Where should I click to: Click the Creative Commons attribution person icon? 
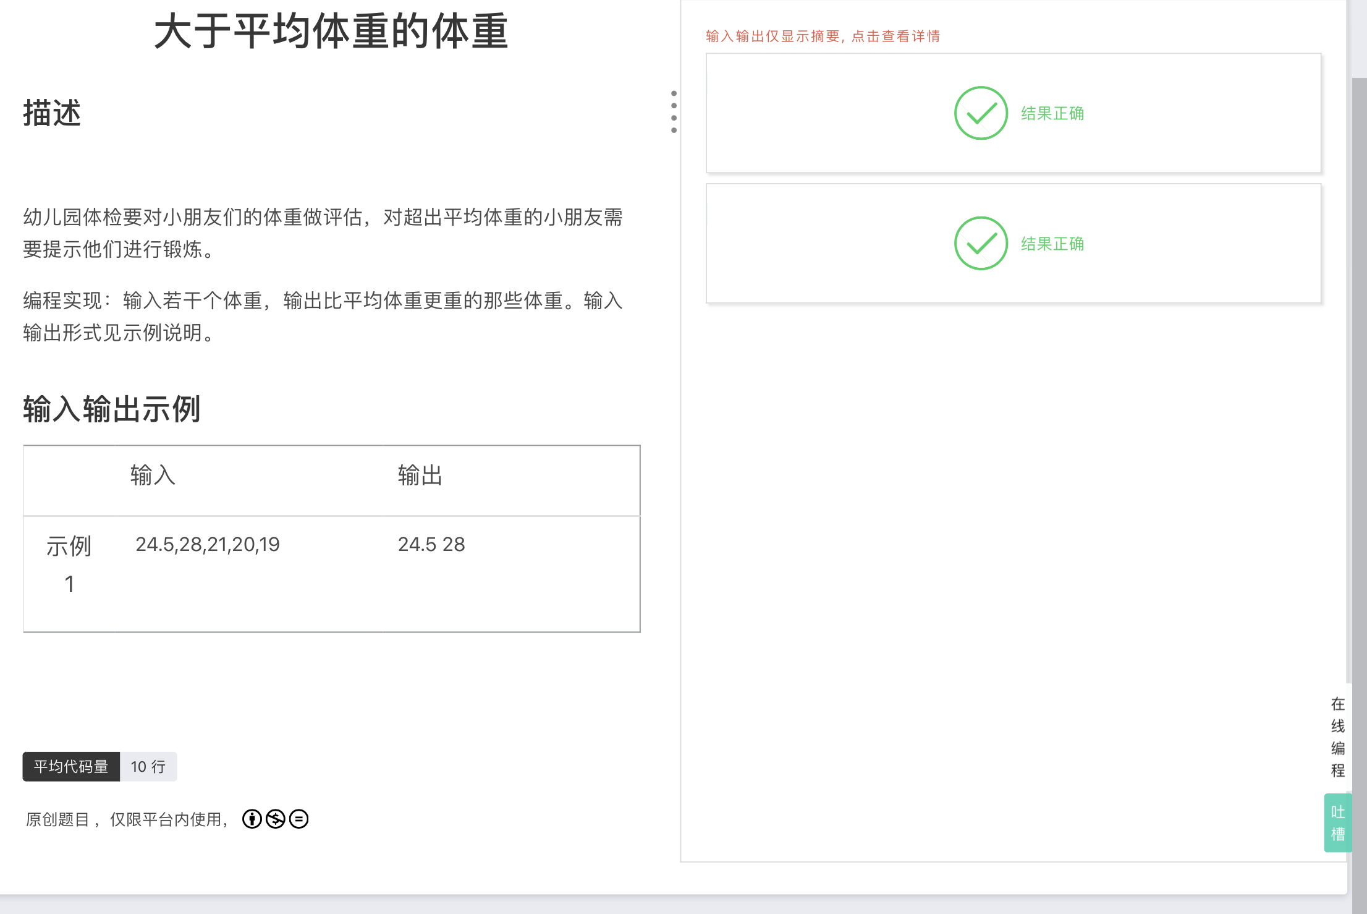coord(252,819)
